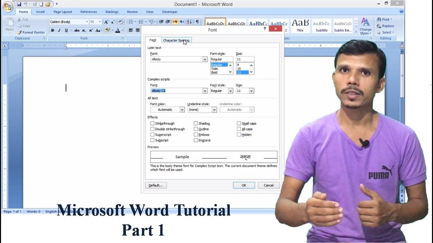Clear formatting with the eraser icon

(x=121, y=22)
